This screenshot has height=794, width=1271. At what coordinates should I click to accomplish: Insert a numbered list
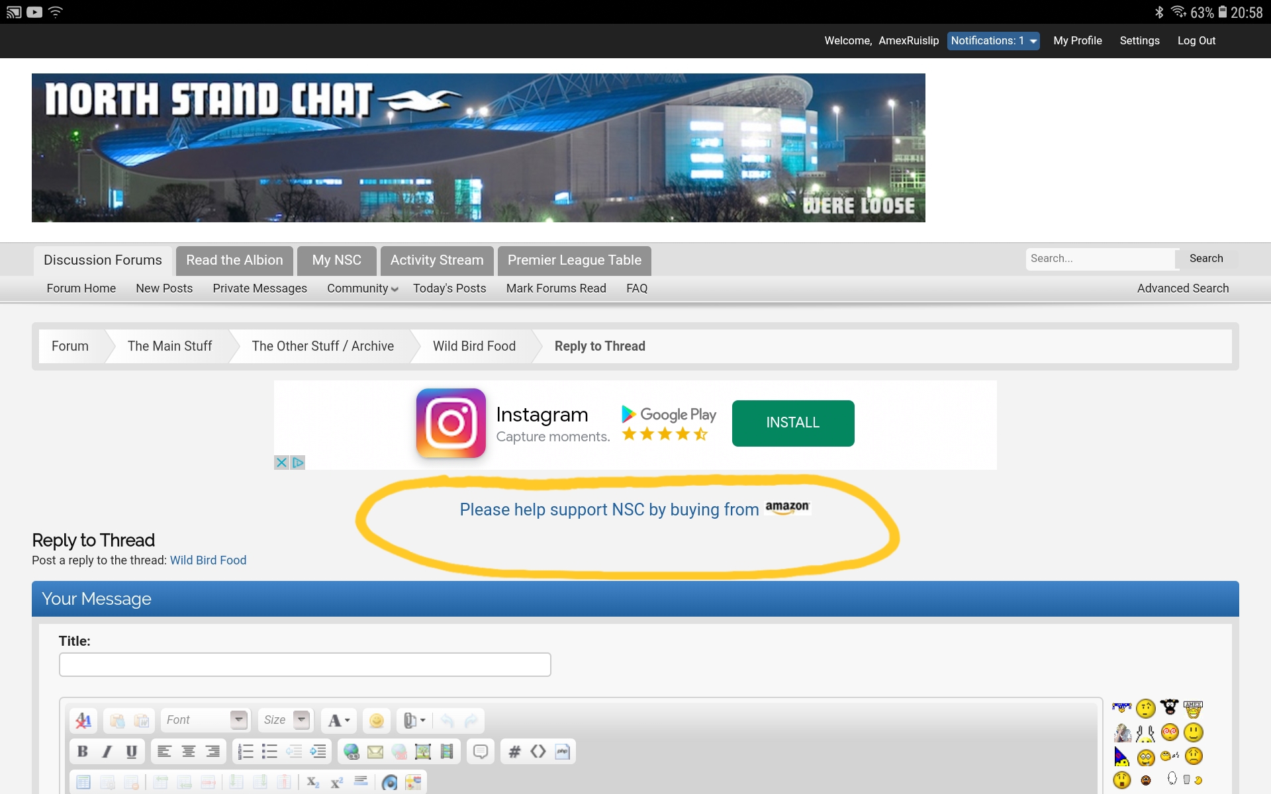coord(246,752)
